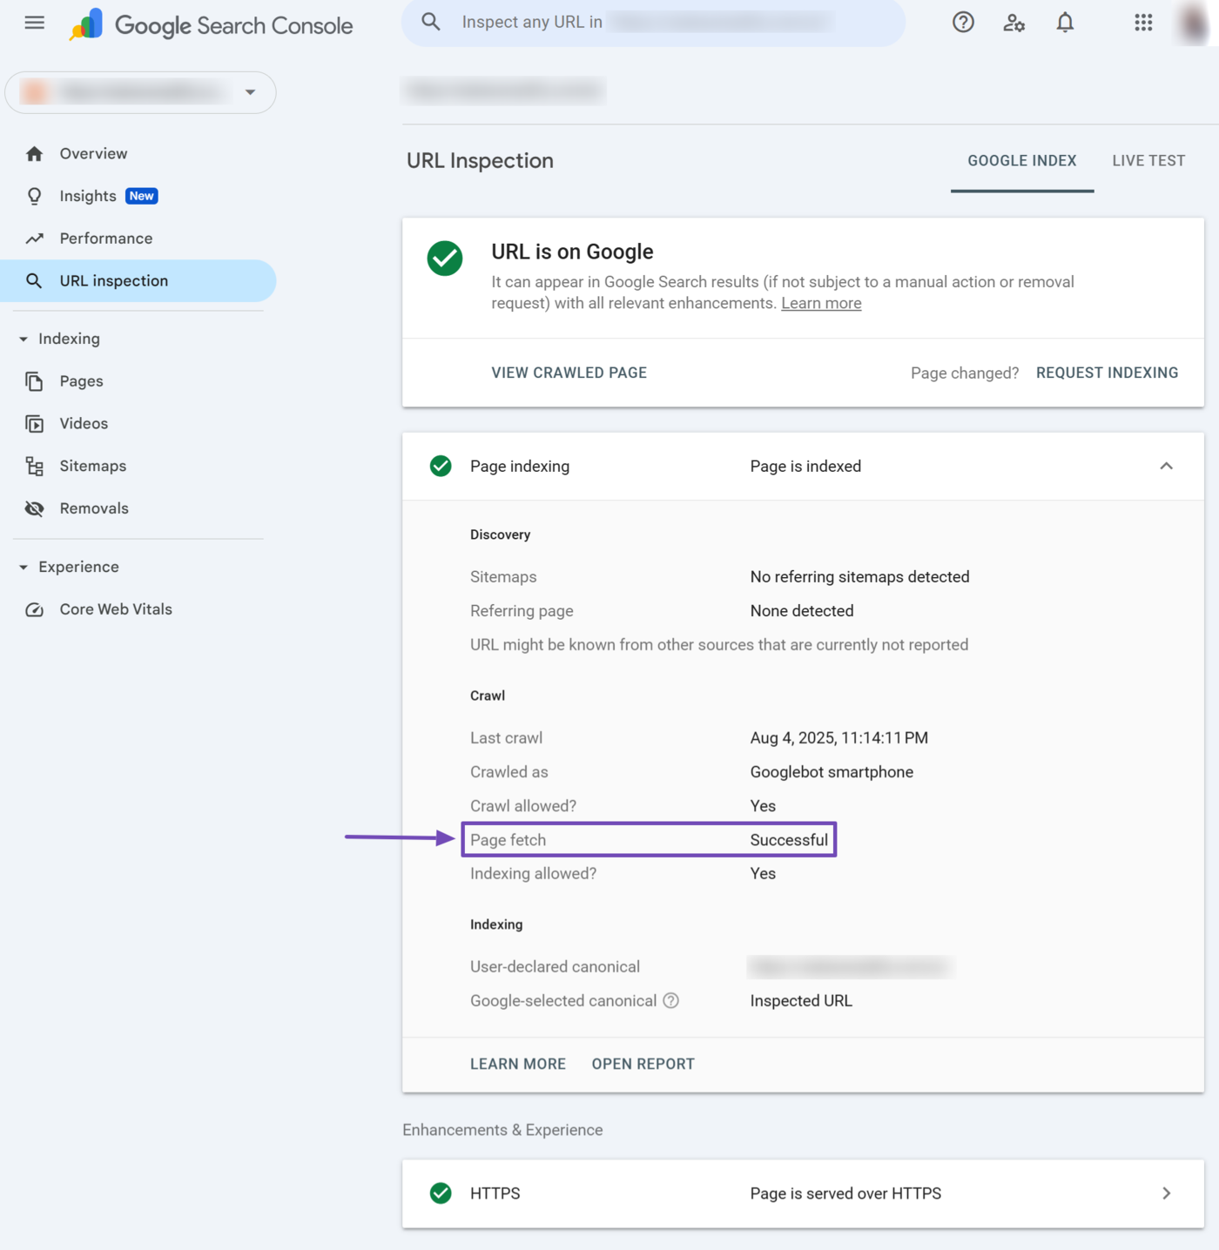The height and width of the screenshot is (1250, 1219).
Task: Click the URL inspection magnifier icon in sidebar
Action: [x=34, y=281]
